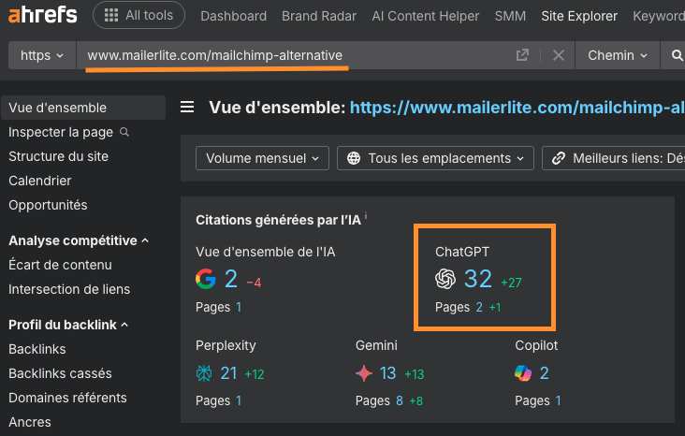Viewport: 685px width, 436px height.
Task: Click the ahrefs logo
Action: tap(43, 14)
